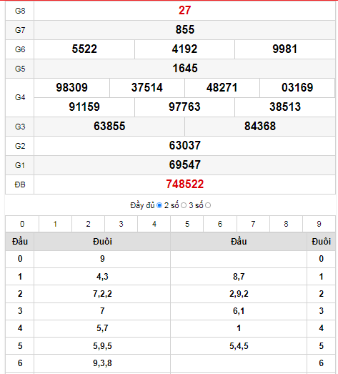338x374 pixels.
Task: Click G4 number 91159
Action: (x=84, y=107)
